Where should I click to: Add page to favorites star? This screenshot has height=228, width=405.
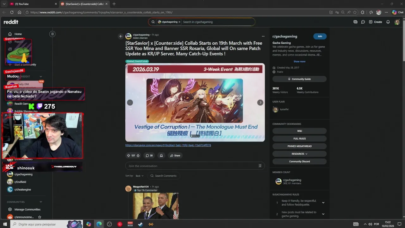tap(355, 12)
